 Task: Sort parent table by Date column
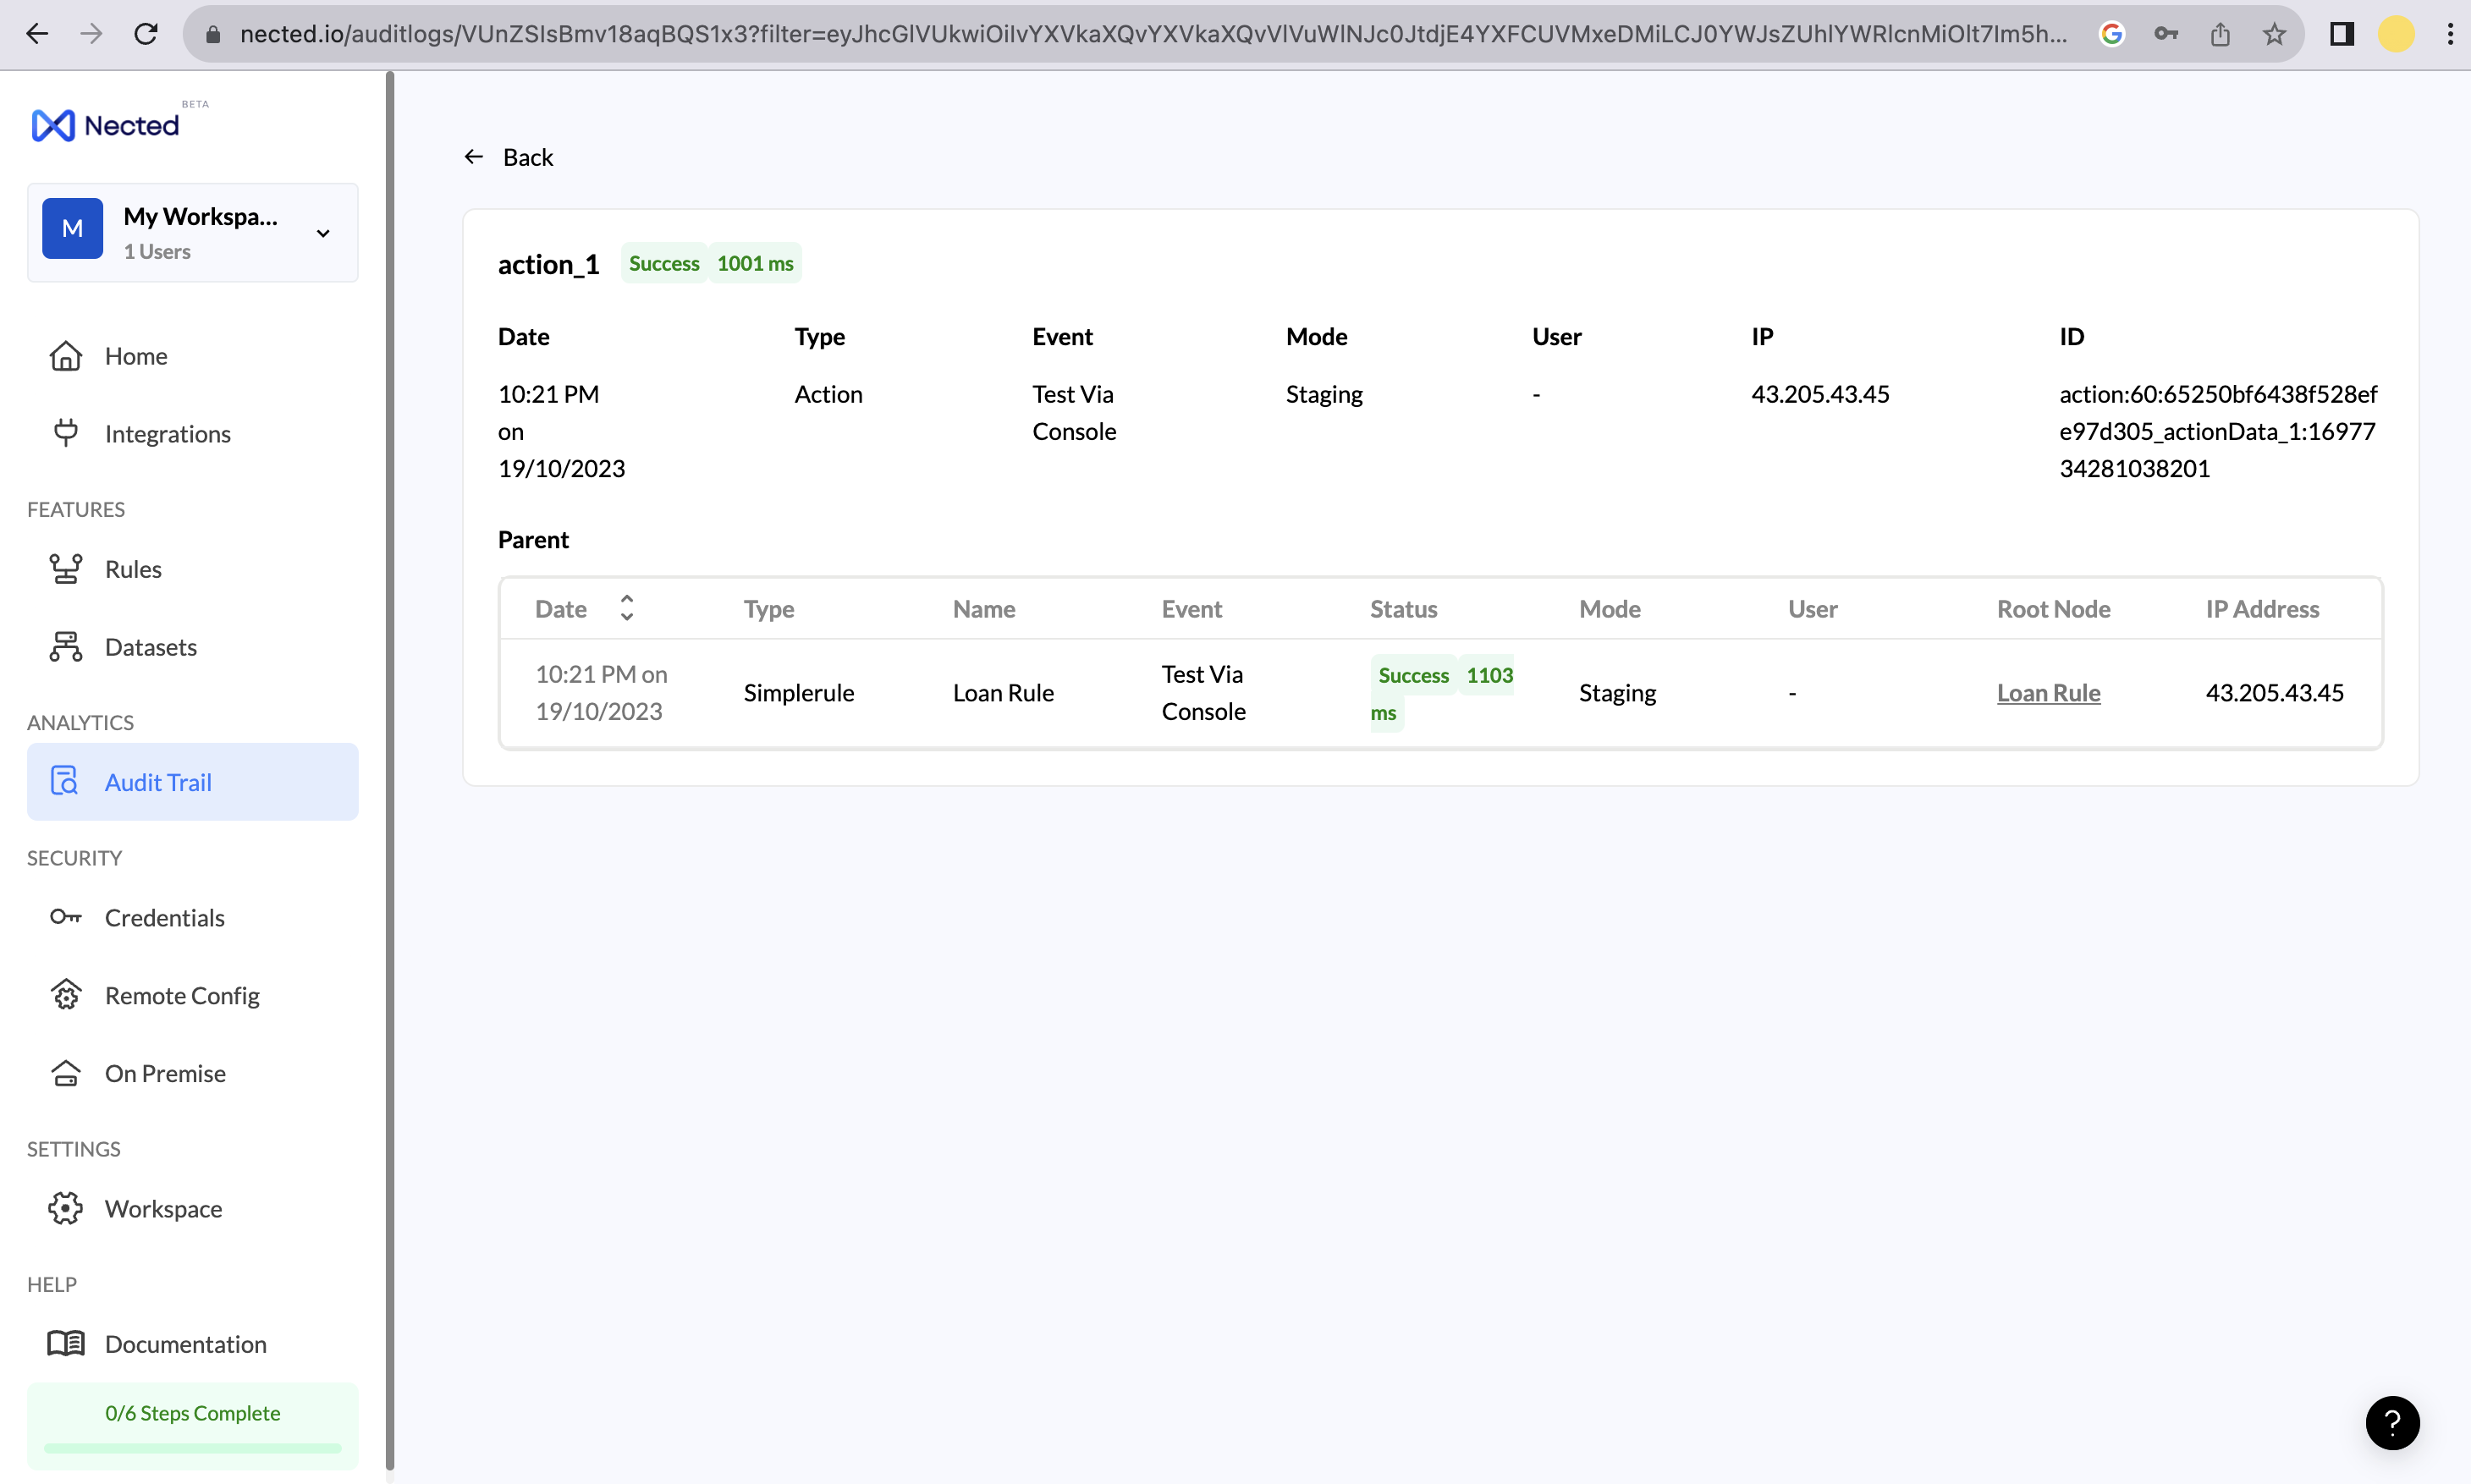pyautogui.click(x=627, y=608)
